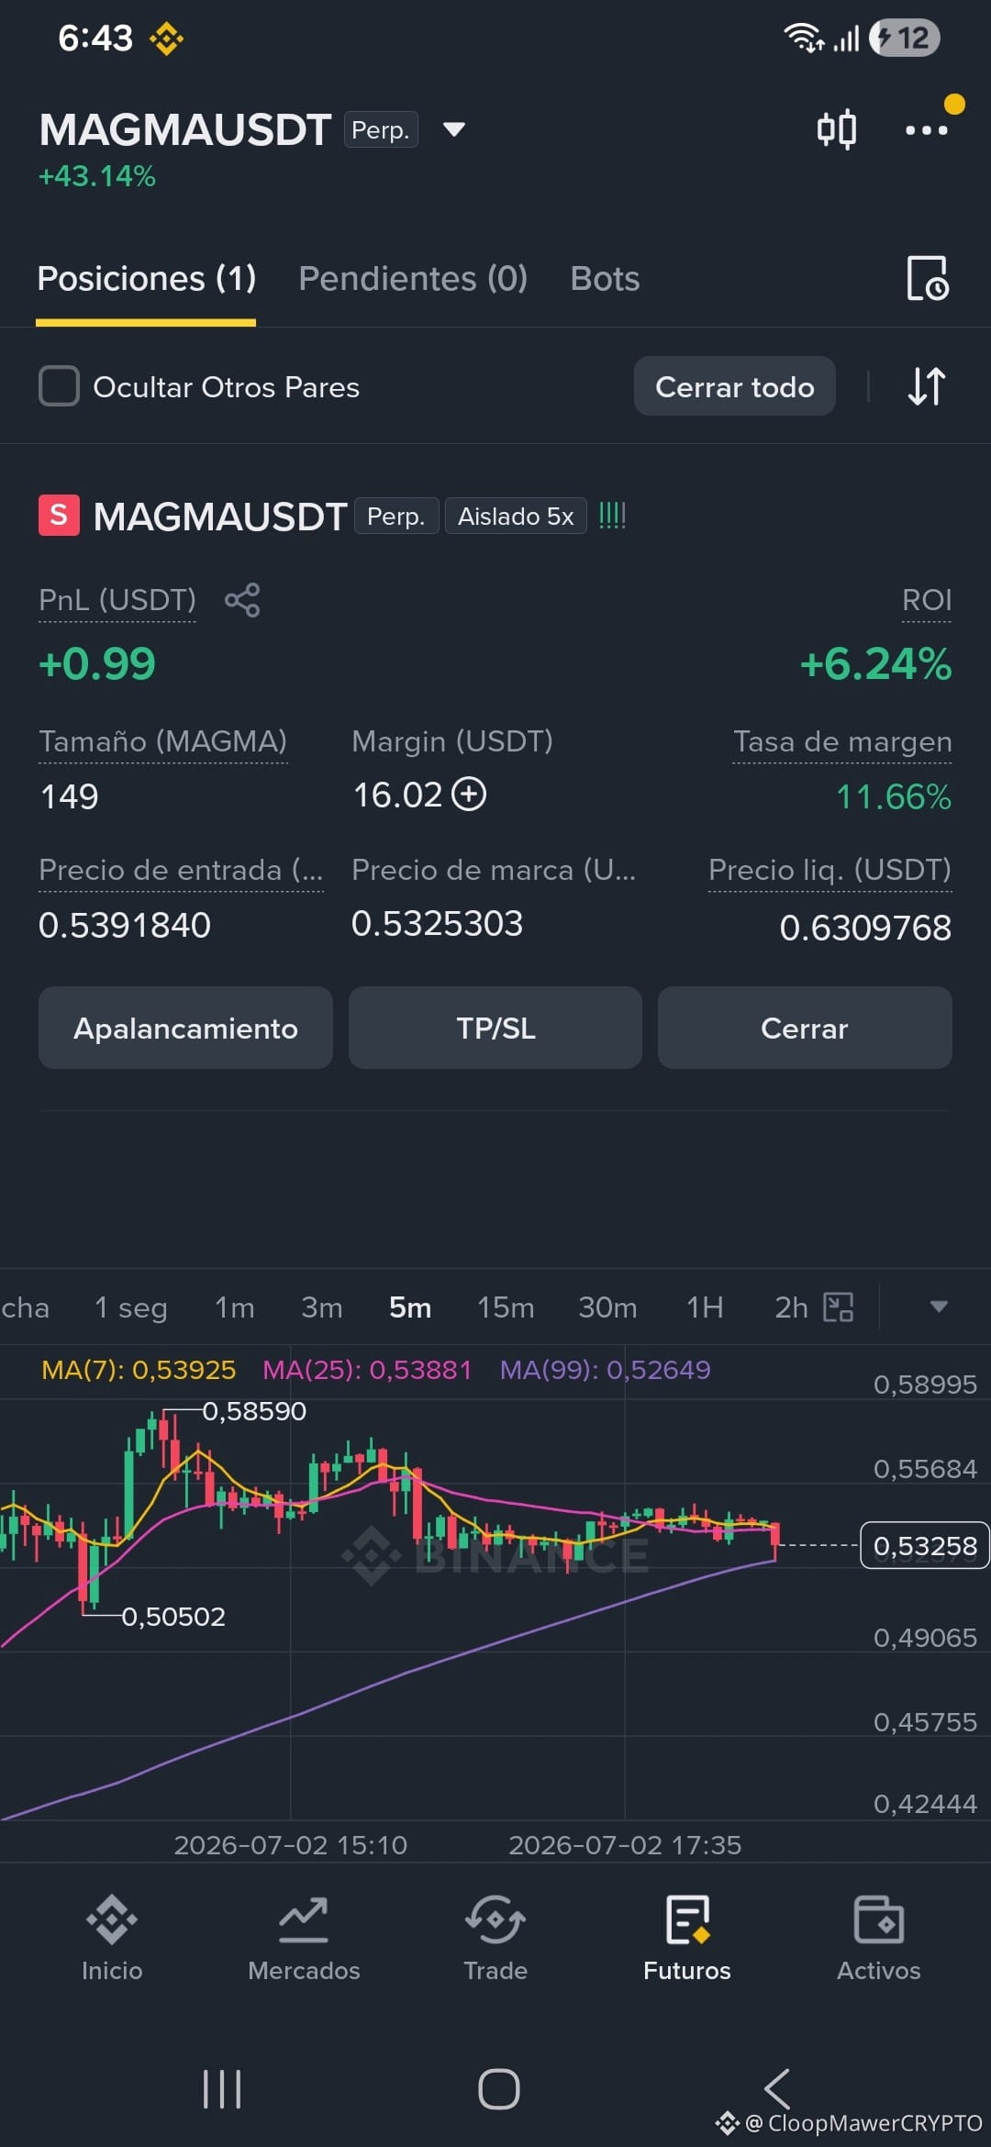Open Futuros in bottom navigation

(687, 1938)
